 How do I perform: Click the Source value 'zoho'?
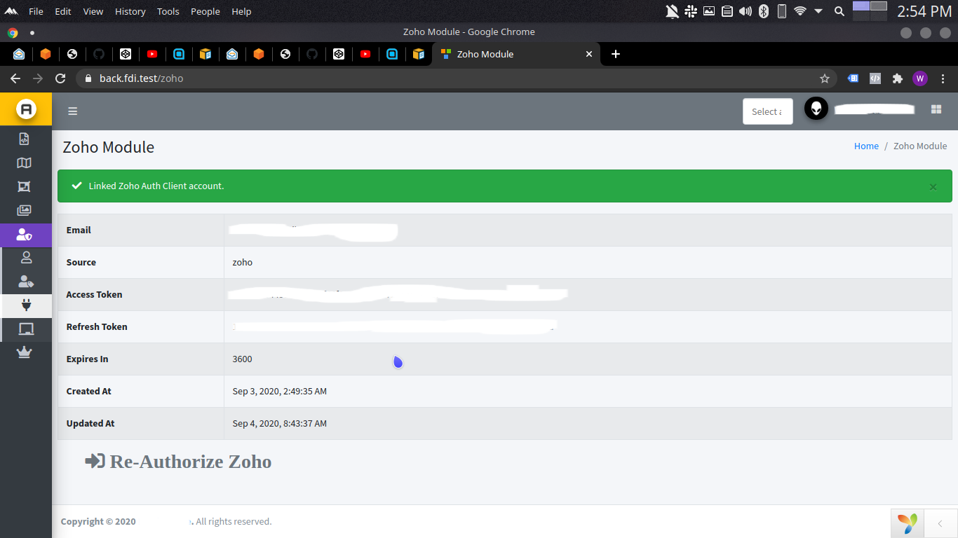click(243, 262)
